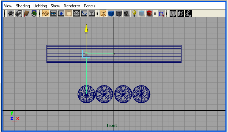Toggle the Resolution Gate display

(61, 14)
